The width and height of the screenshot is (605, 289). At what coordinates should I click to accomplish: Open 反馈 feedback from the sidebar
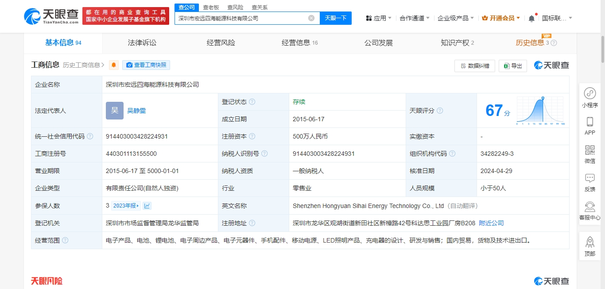point(590,182)
